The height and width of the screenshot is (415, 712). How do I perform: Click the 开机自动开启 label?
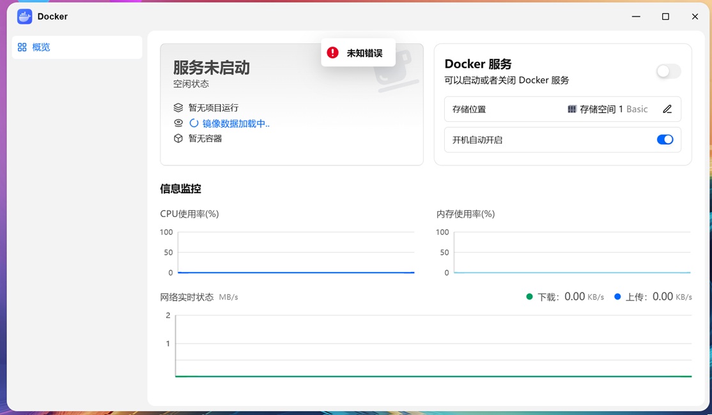(477, 140)
